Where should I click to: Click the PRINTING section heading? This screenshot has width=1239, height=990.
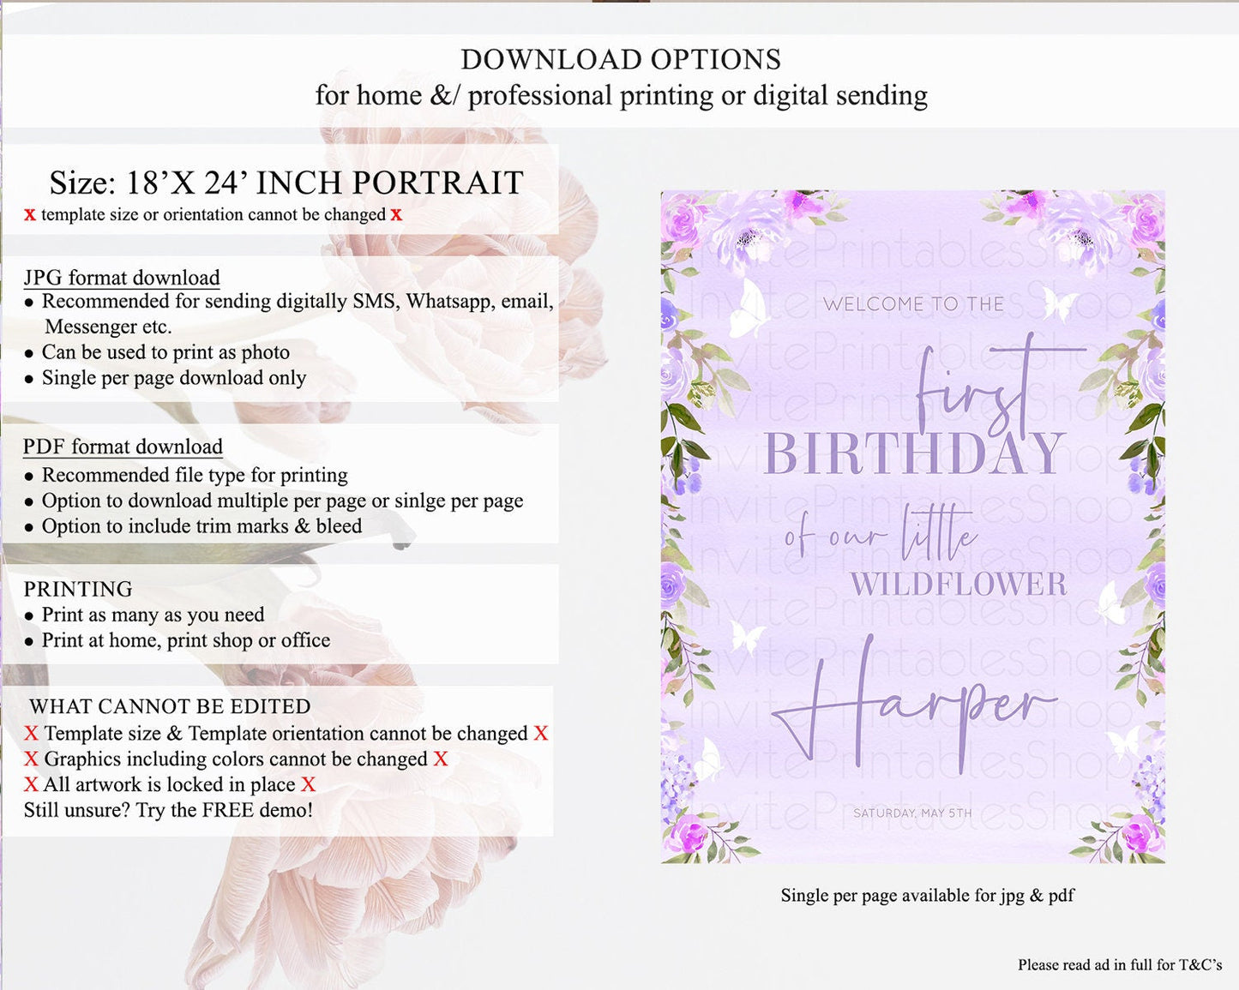[78, 589]
